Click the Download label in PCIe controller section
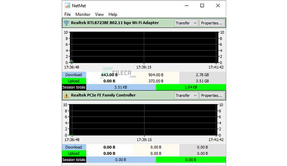The height and width of the screenshot is (166, 287). pos(74,147)
